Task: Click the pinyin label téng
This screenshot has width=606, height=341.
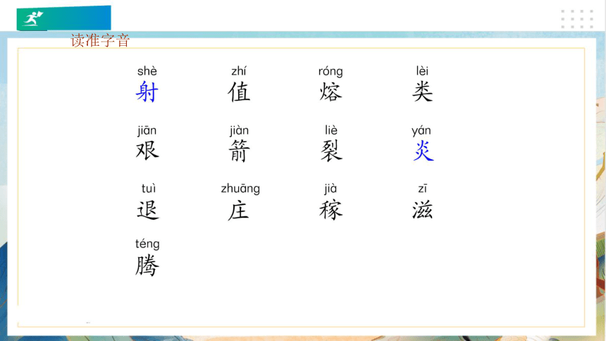Action: [x=147, y=244]
